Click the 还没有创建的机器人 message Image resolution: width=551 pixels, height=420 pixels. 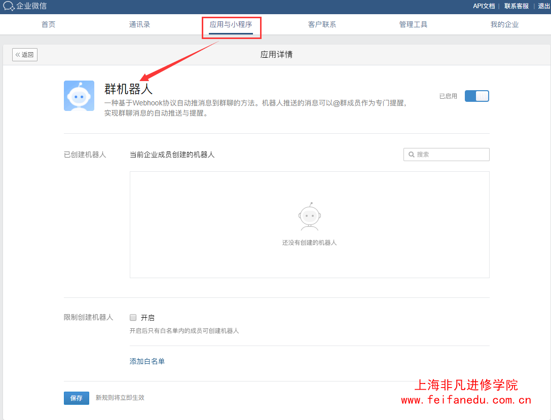(x=310, y=243)
